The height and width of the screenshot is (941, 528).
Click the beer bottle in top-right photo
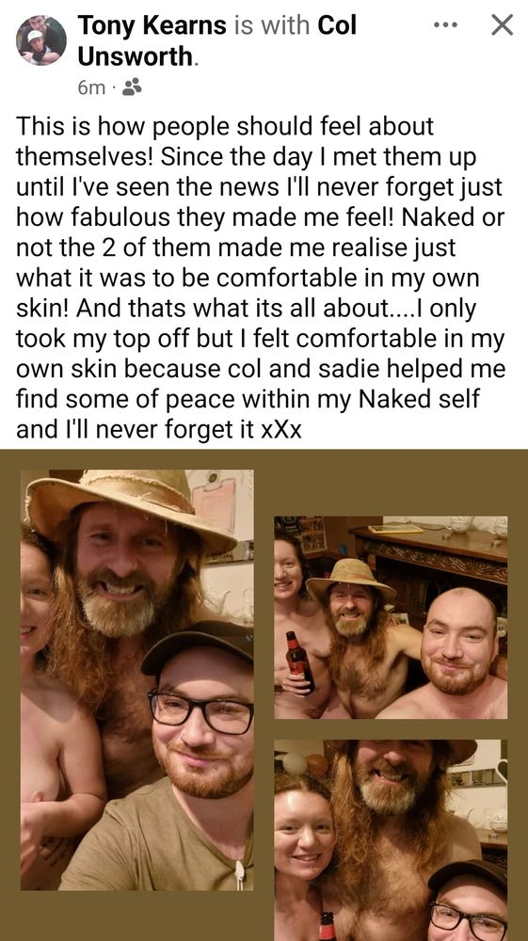pyautogui.click(x=300, y=662)
